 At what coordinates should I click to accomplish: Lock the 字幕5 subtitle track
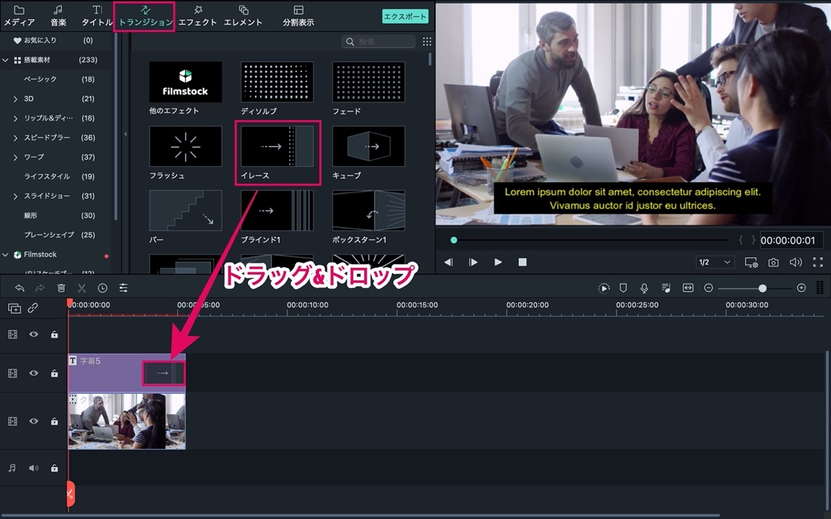click(x=54, y=373)
